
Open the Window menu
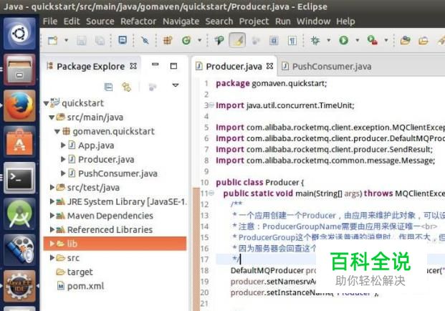(x=313, y=21)
